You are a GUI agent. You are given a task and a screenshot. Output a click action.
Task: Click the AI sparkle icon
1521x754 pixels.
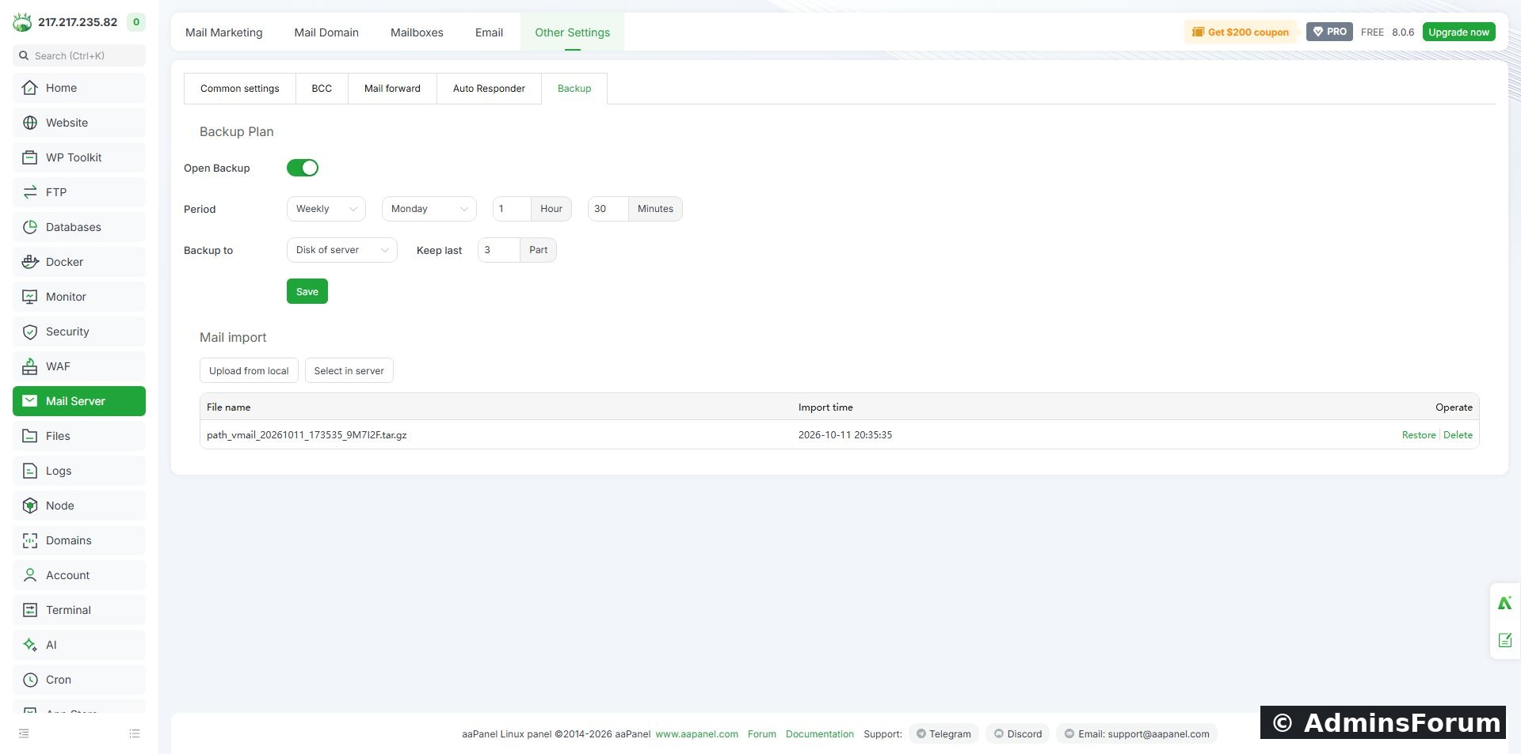30,645
